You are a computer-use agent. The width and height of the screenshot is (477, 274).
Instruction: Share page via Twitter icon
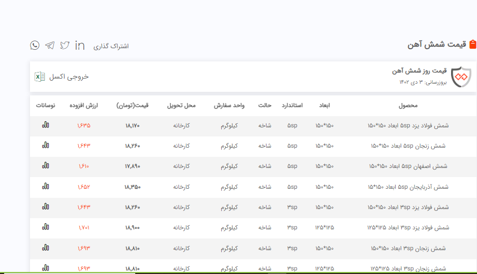coord(65,45)
